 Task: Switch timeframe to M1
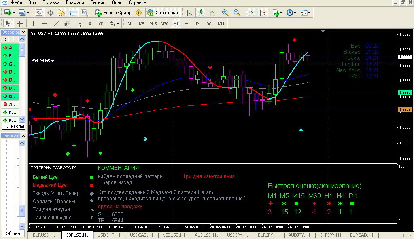(x=130, y=23)
